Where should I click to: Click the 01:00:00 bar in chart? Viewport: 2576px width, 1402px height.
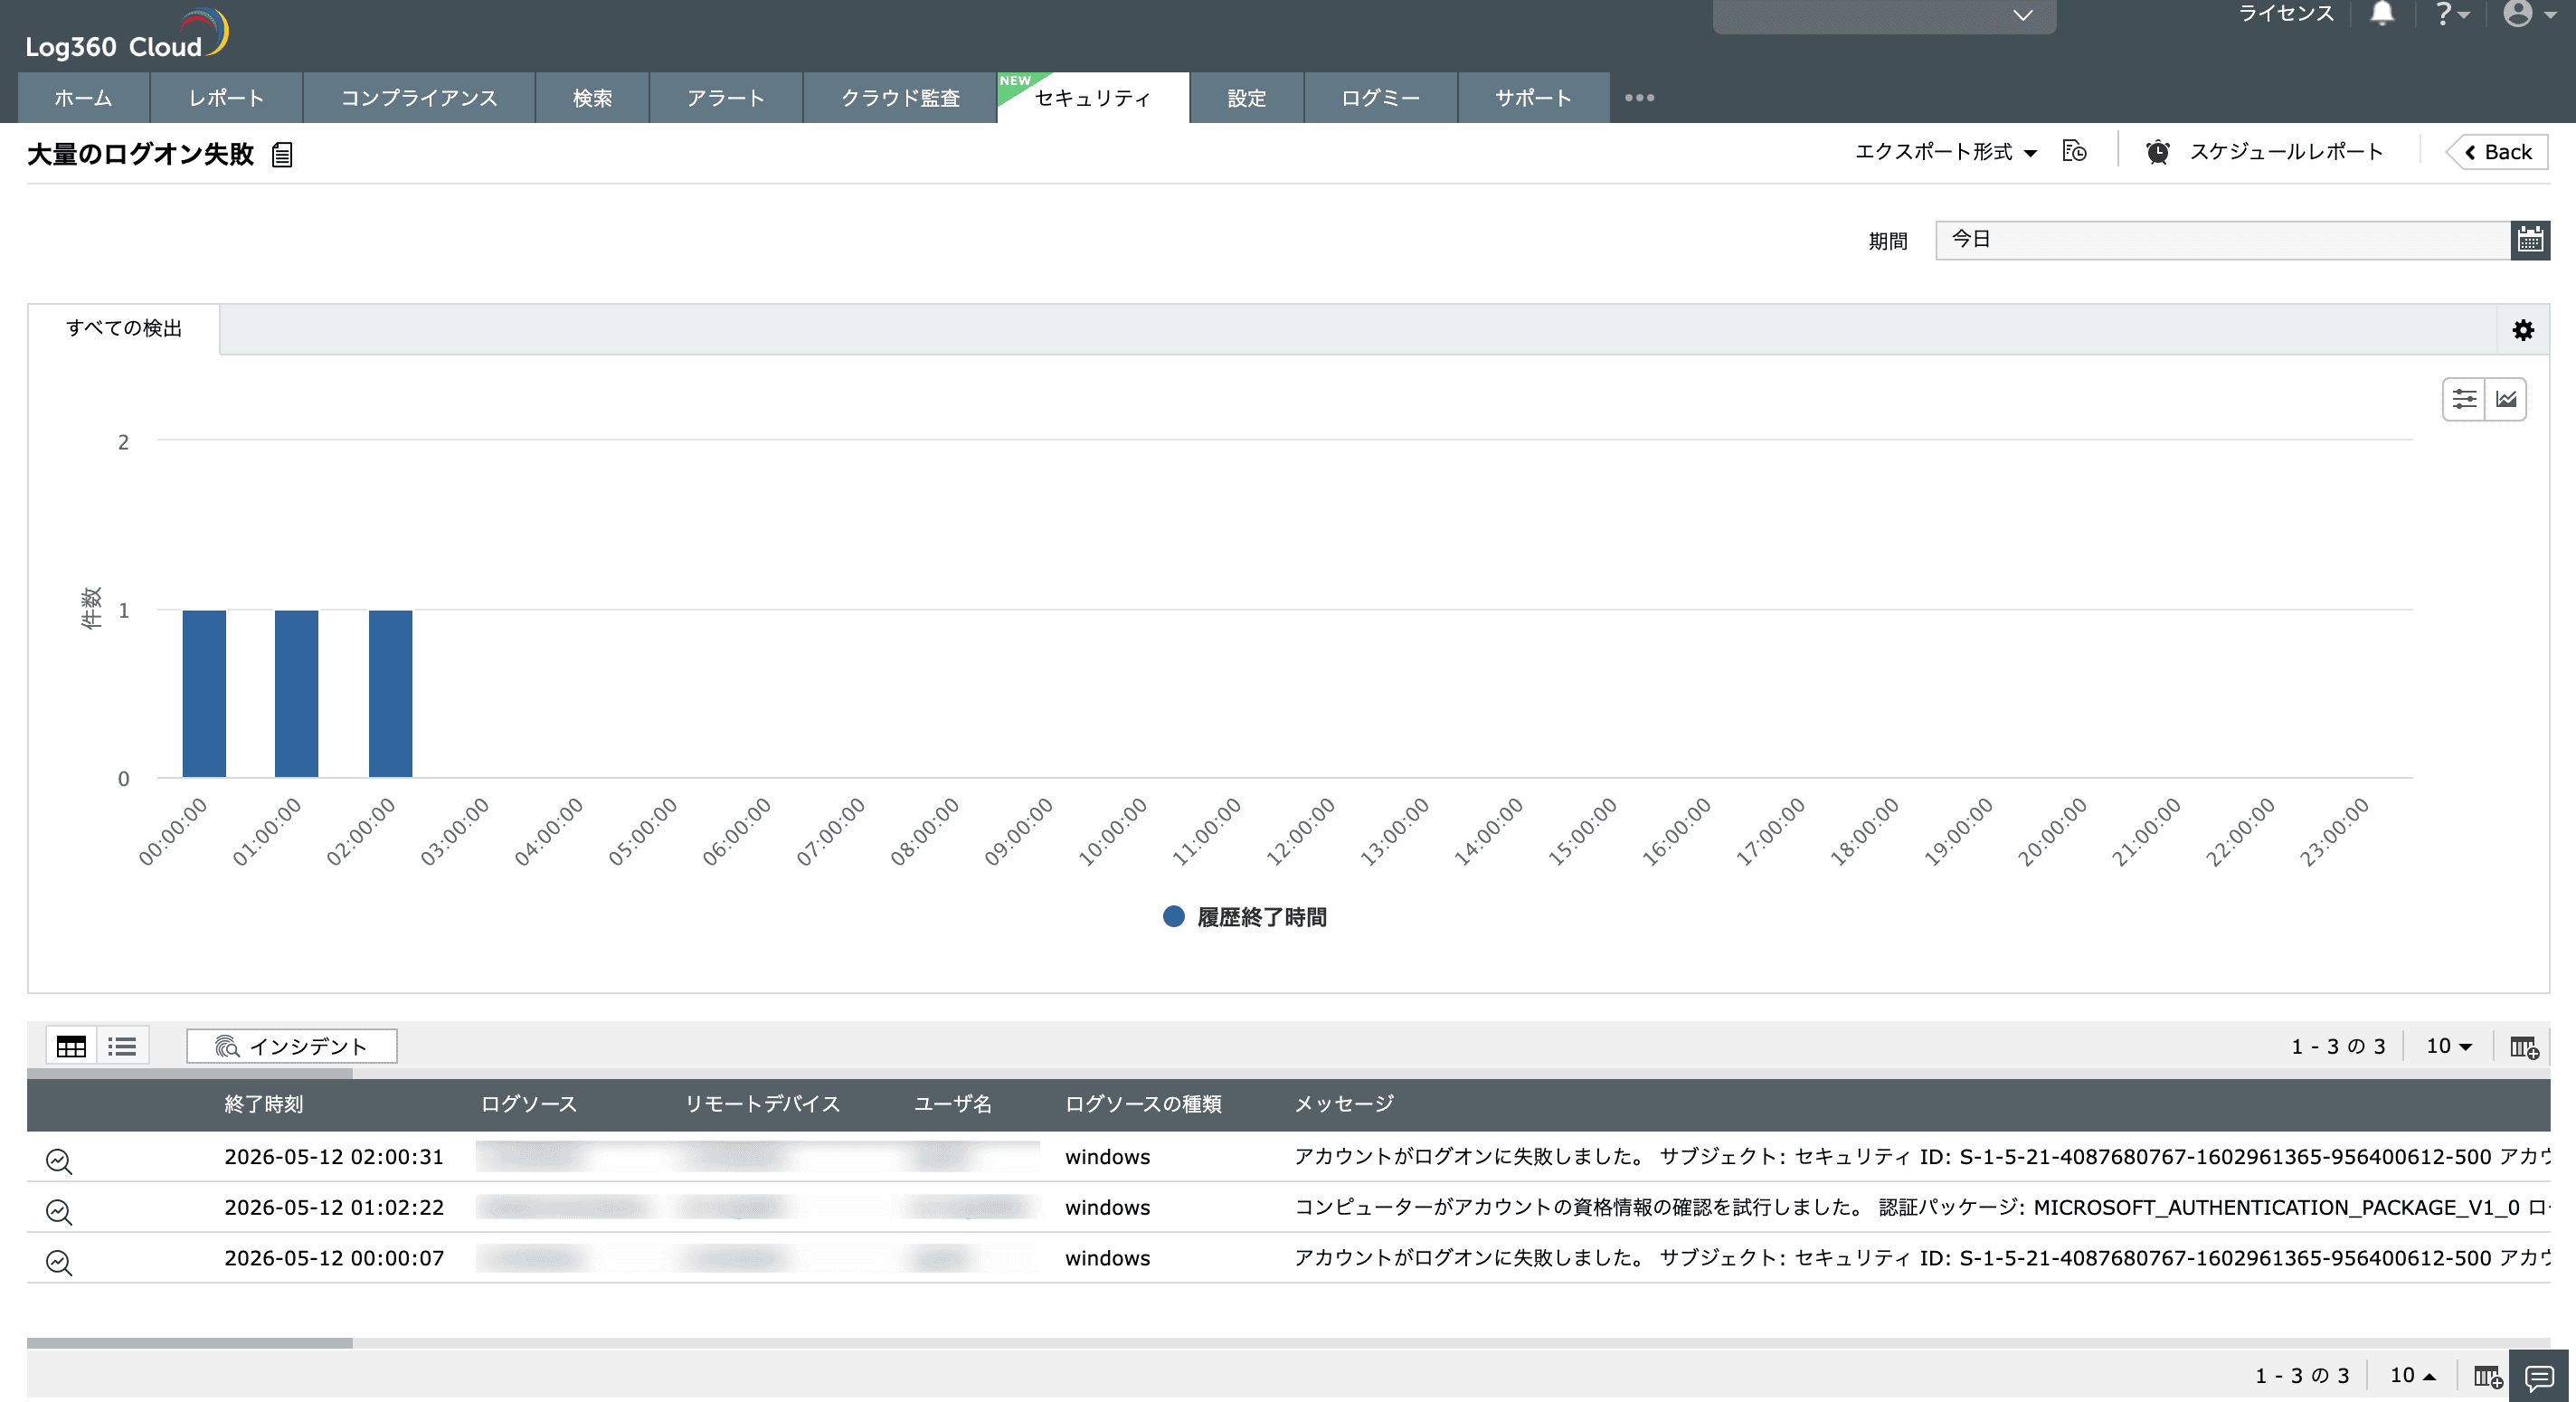click(296, 693)
